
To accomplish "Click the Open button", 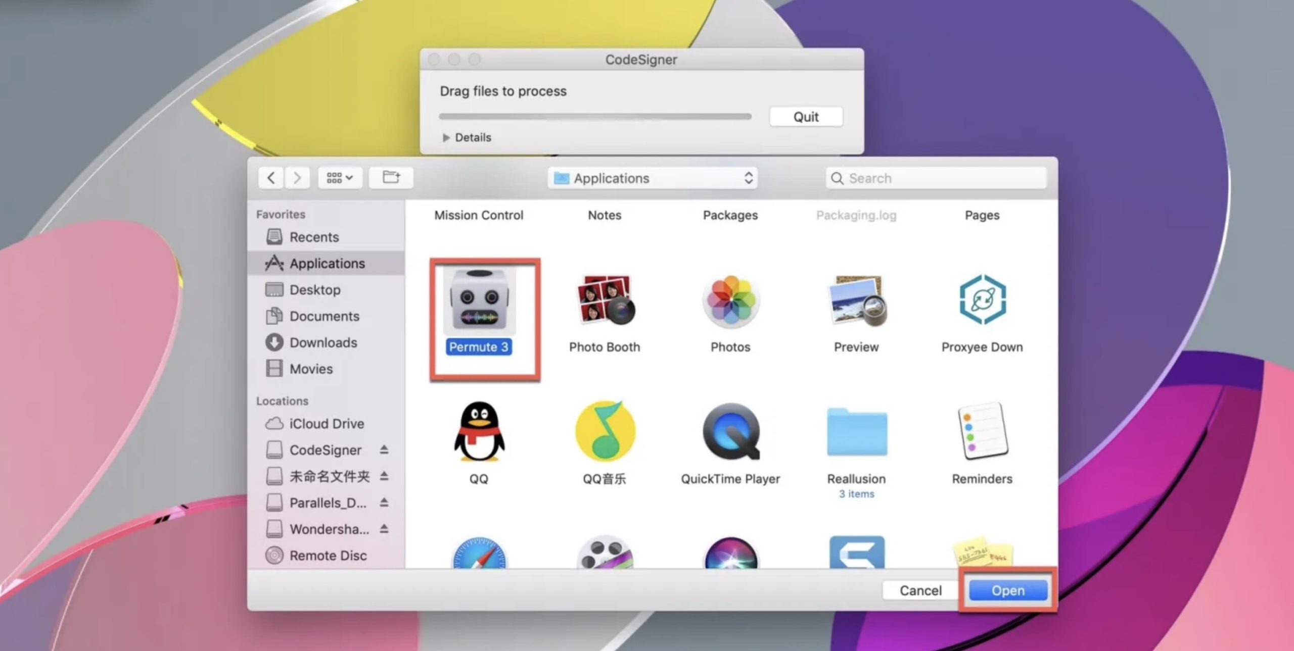I will click(1007, 590).
